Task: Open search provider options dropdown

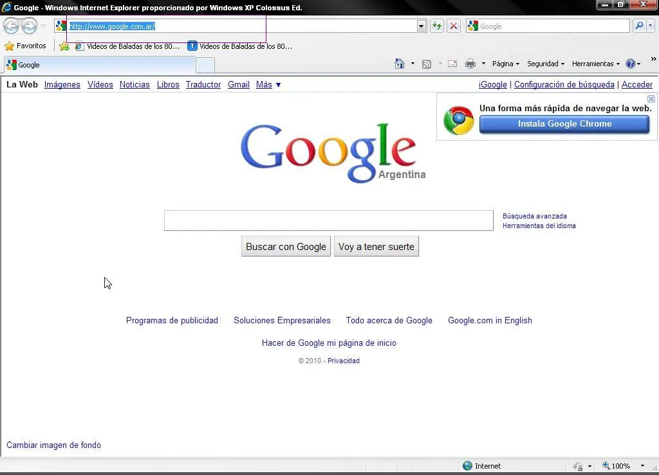Action: 651,26
